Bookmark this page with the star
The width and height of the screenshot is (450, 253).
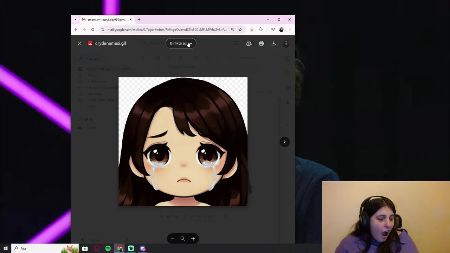(x=240, y=30)
